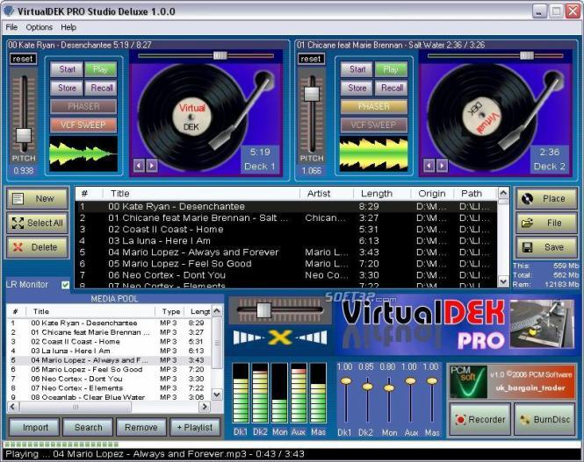Viewport: 584px width, 462px height.
Task: Open the Recorder
Action: pyautogui.click(x=480, y=419)
